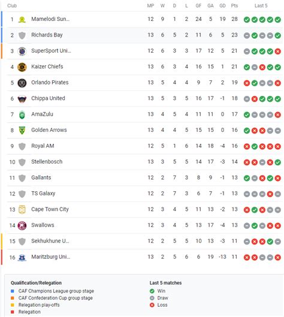Image resolution: width=284 pixels, height=317 pixels.
Task: Click the Last 5 column header
Action: 261,5
